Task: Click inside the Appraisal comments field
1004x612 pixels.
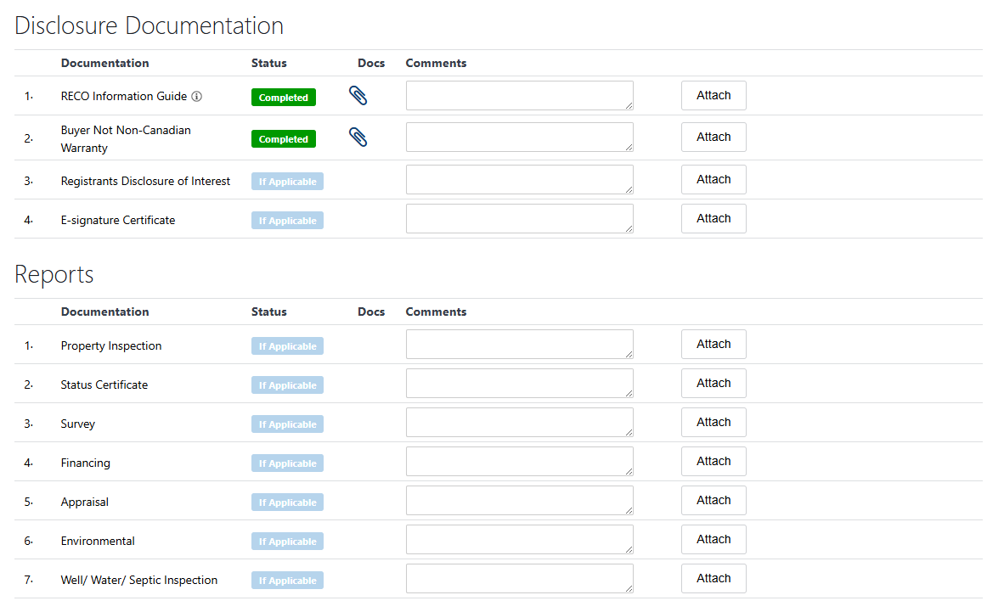Action: 519,500
